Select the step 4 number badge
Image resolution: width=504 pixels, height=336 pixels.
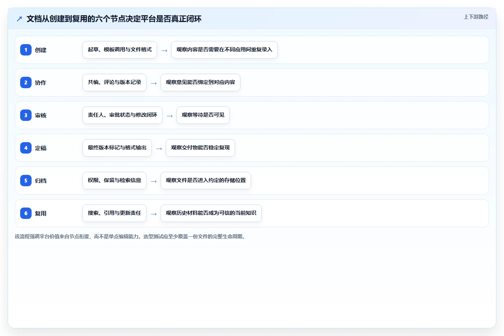click(x=26, y=148)
